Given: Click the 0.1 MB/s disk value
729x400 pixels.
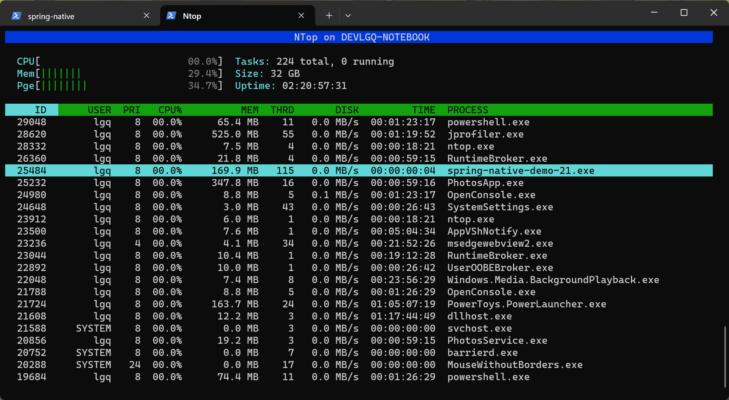Looking at the screenshot, I should 335,195.
